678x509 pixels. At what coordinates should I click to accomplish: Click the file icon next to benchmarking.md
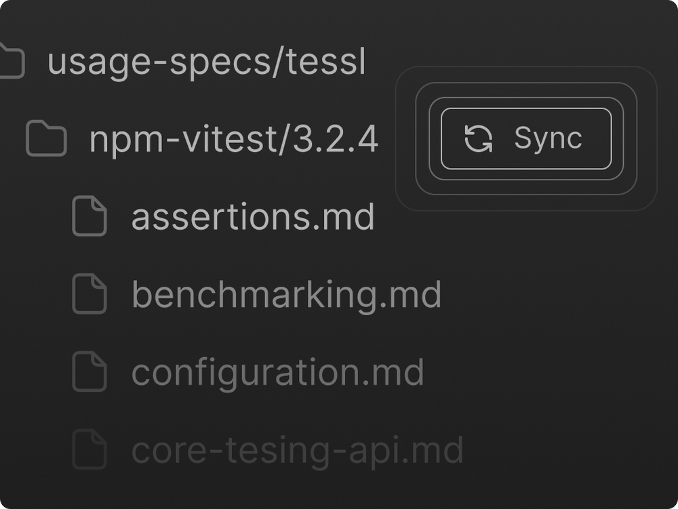coord(89,294)
